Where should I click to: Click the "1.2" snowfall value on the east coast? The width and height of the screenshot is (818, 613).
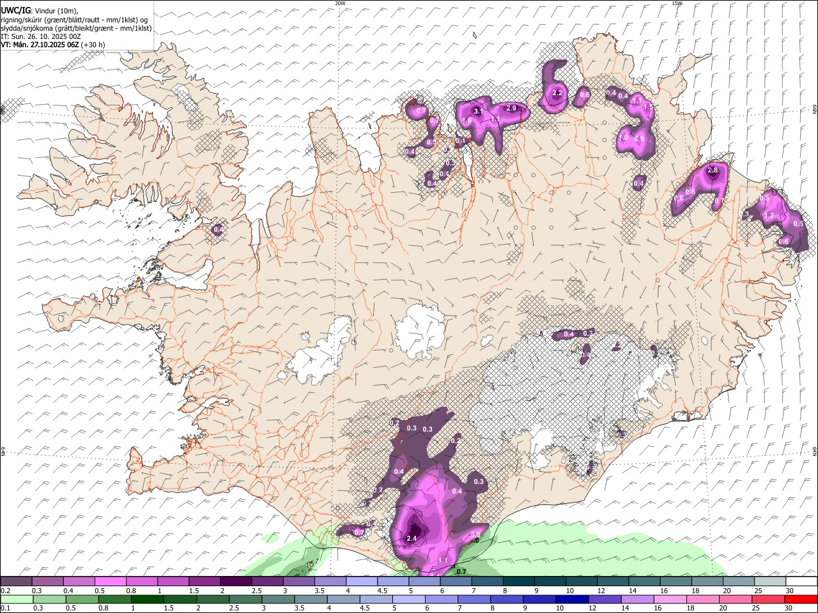(769, 216)
